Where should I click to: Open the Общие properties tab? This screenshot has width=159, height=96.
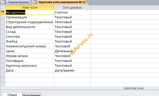[12, 94]
